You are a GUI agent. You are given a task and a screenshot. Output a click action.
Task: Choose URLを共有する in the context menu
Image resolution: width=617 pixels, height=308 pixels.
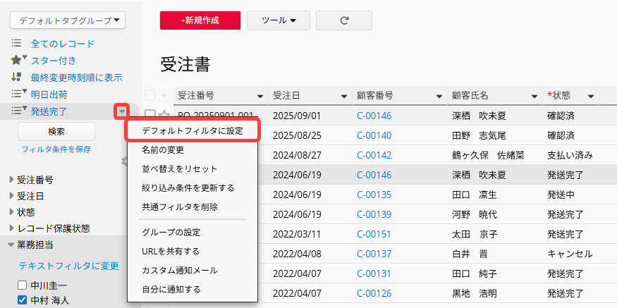coord(170,251)
